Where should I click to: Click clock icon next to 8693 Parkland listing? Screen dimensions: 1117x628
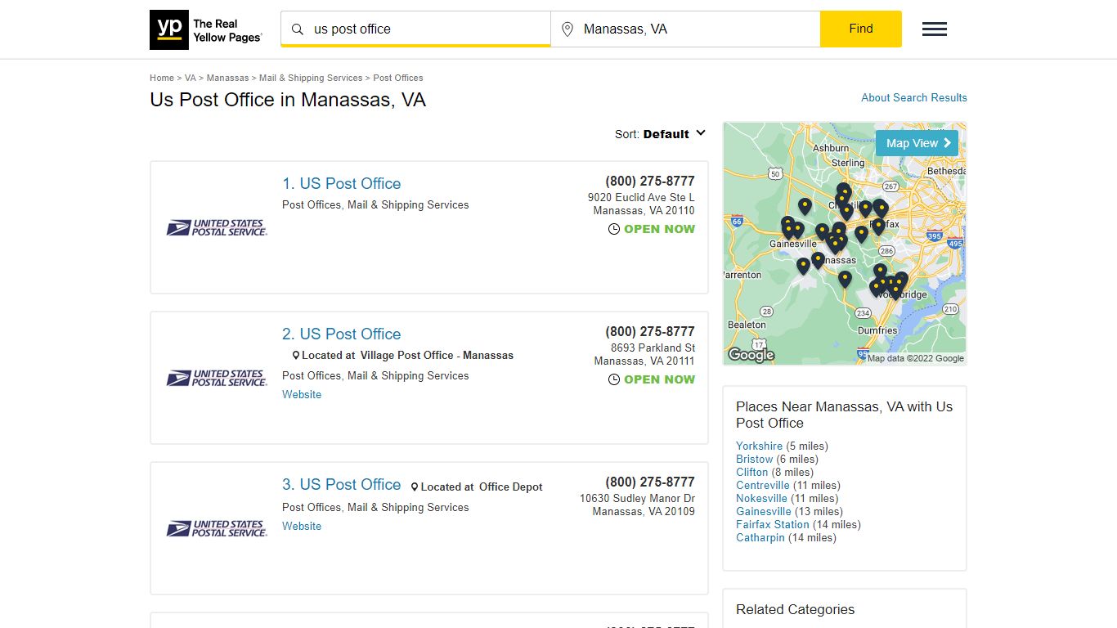tap(614, 379)
